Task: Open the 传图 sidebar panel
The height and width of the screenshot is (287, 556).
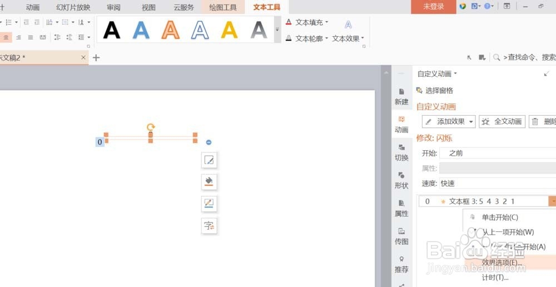Action: (401, 236)
